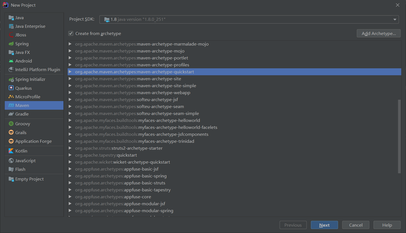Select maven-archetype-profiles row
Image resolution: width=406 pixels, height=233 pixels.
click(x=234, y=65)
